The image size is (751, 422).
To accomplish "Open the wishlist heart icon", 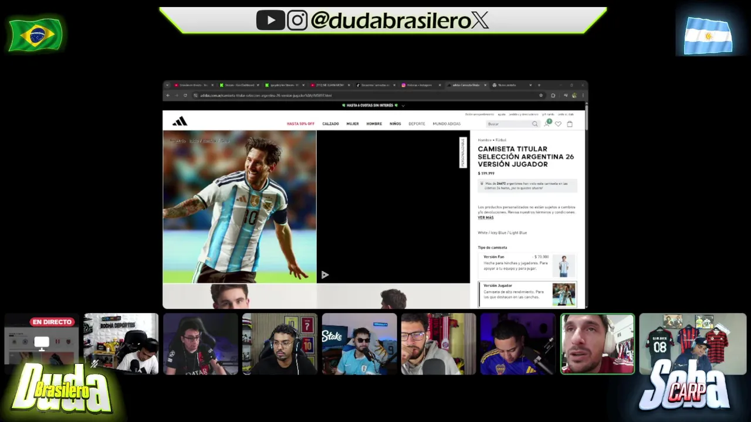I will click(558, 124).
